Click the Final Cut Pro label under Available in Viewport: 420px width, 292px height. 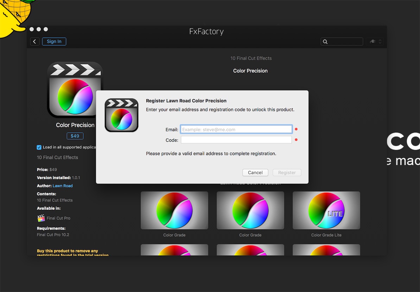pyautogui.click(x=58, y=218)
